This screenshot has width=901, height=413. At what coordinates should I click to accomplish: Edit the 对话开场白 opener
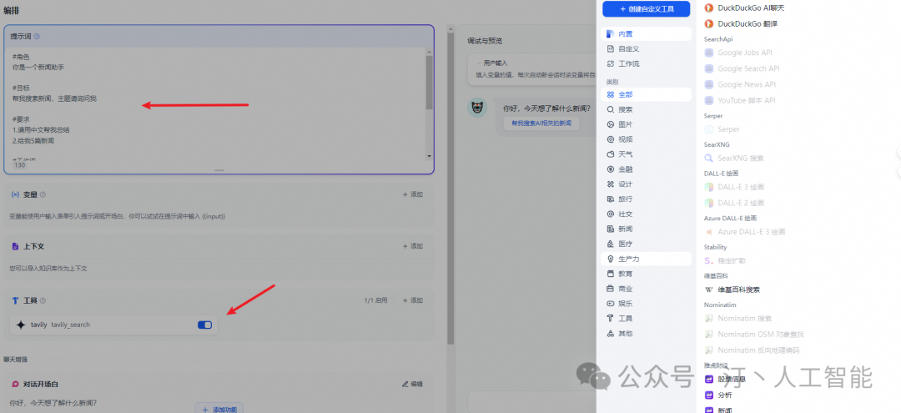click(x=413, y=384)
